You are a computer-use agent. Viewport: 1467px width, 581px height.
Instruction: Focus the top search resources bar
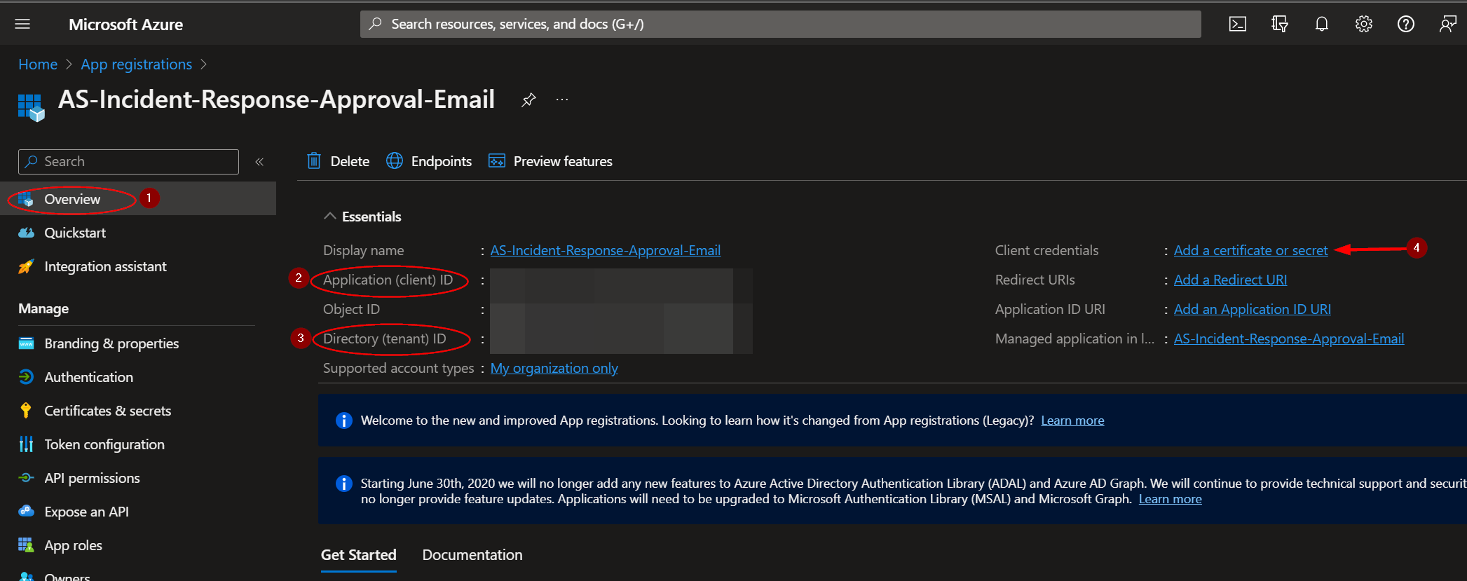[780, 25]
